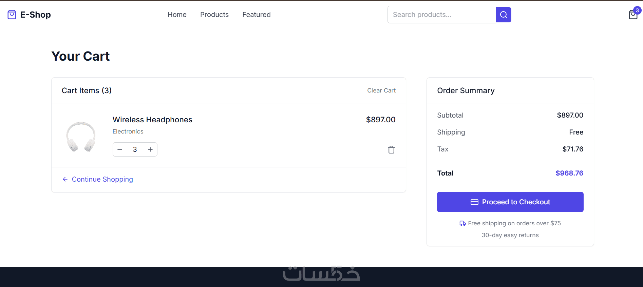Open the Products menu item
Screen dimensions: 643x287
(x=214, y=15)
